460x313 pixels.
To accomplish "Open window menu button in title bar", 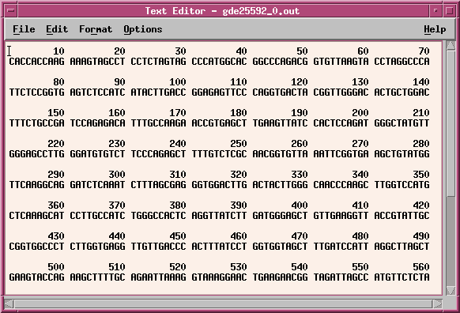I will 11,11.
